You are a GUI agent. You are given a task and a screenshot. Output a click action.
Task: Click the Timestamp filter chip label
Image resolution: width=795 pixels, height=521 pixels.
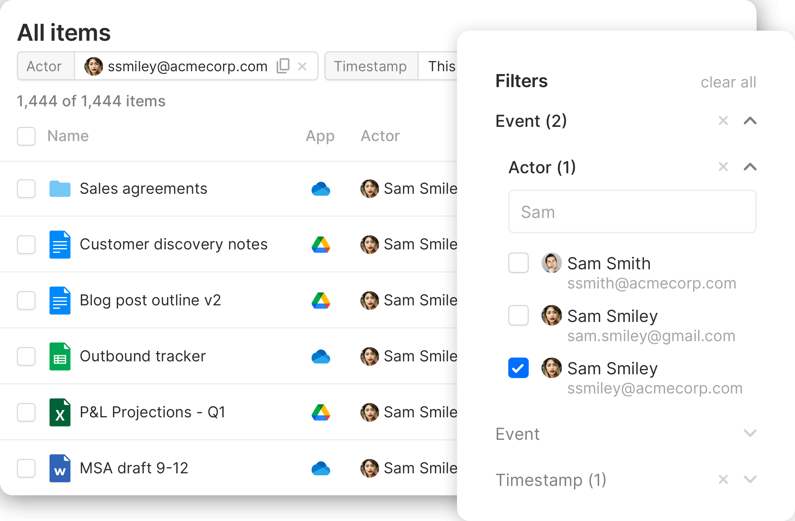click(x=371, y=66)
